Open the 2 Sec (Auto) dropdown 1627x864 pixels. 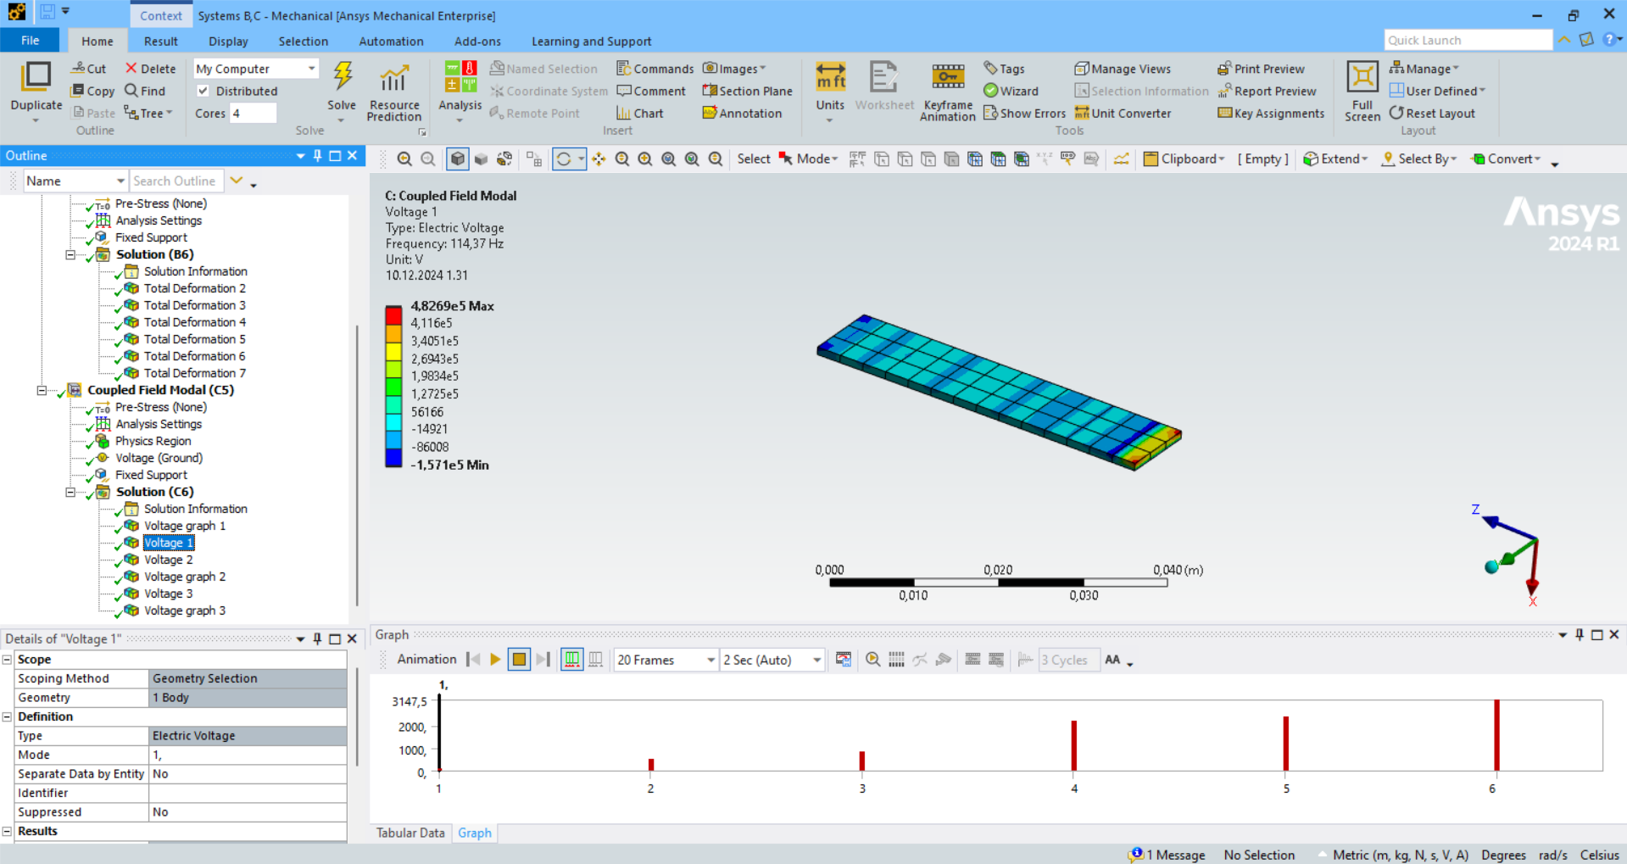pos(772,660)
